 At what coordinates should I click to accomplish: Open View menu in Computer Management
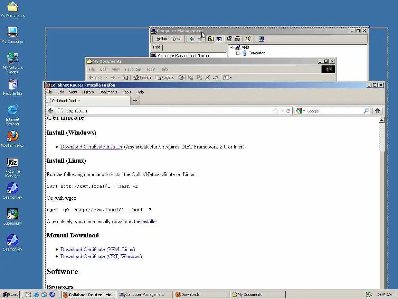tap(176, 39)
